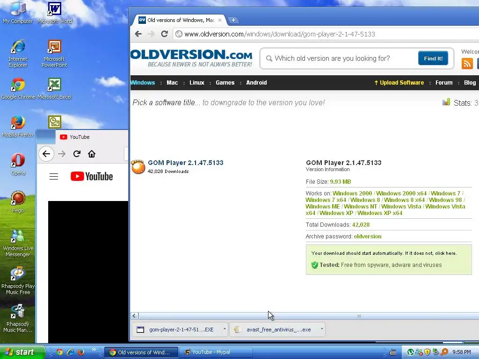This screenshot has width=479, height=359.
Task: Click the horizontal scrollbar left arrow
Action: coord(134,316)
